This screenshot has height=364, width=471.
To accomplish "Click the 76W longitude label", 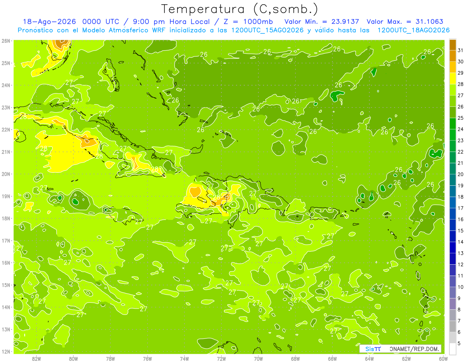I will coord(148,359).
